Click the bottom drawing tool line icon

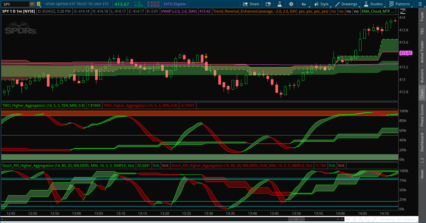(x=374, y=219)
